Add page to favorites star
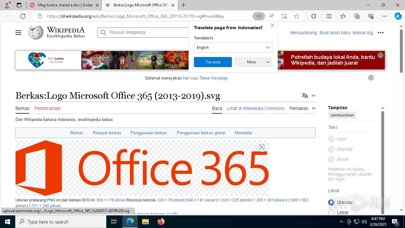 click(x=297, y=16)
